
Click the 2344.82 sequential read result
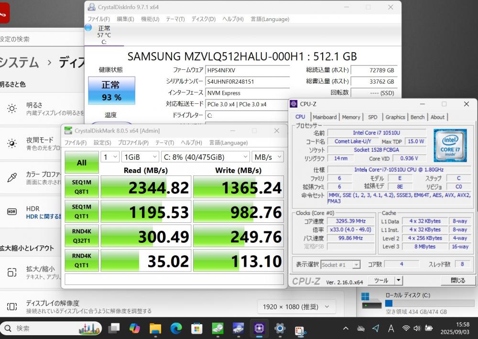pos(146,187)
